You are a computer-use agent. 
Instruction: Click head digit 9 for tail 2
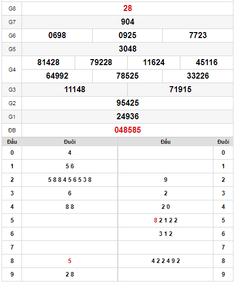point(166,180)
